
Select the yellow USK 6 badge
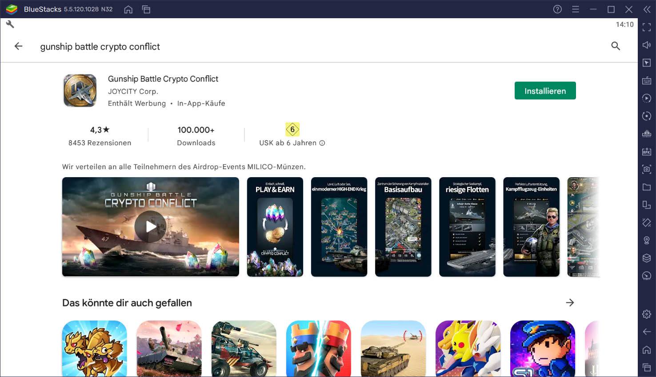pos(292,129)
